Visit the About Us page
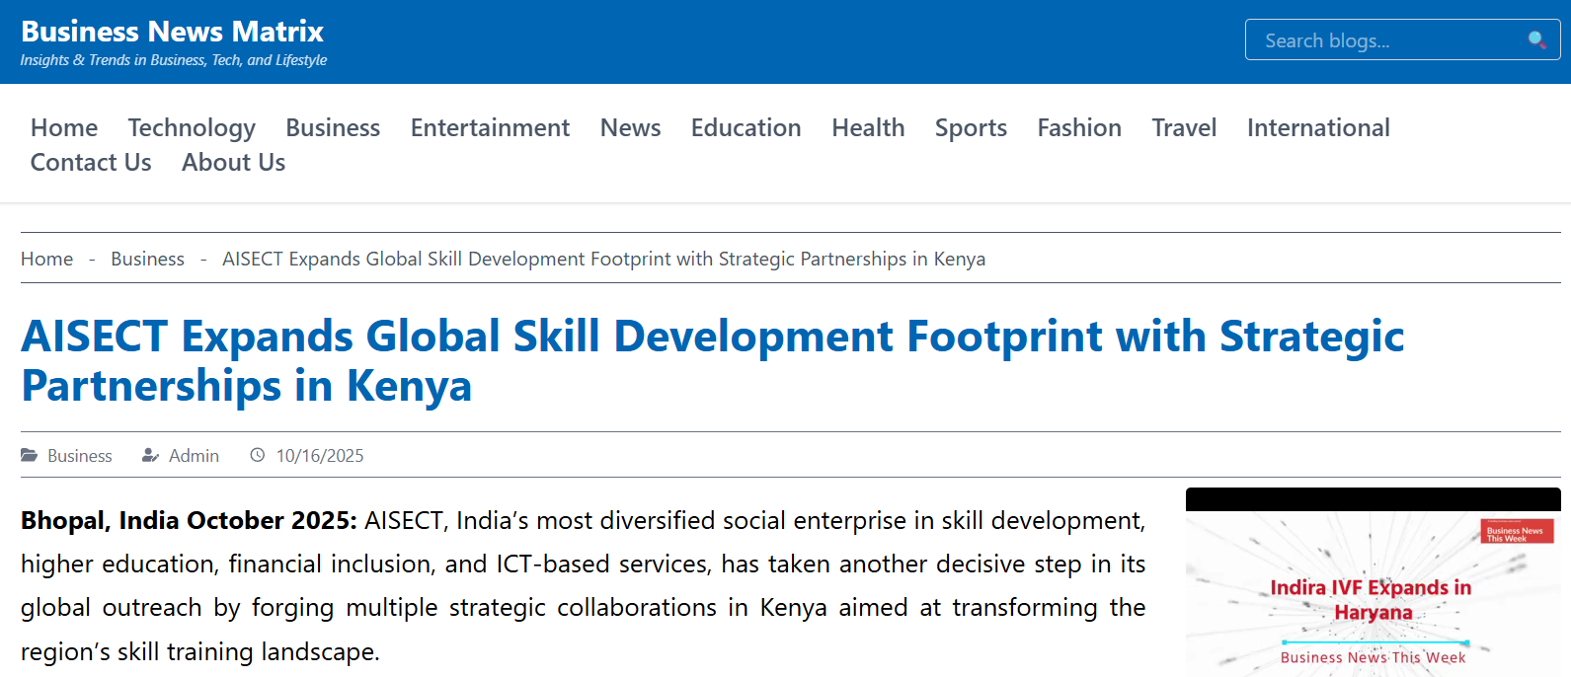Viewport: 1571px width, 677px height. point(233,163)
